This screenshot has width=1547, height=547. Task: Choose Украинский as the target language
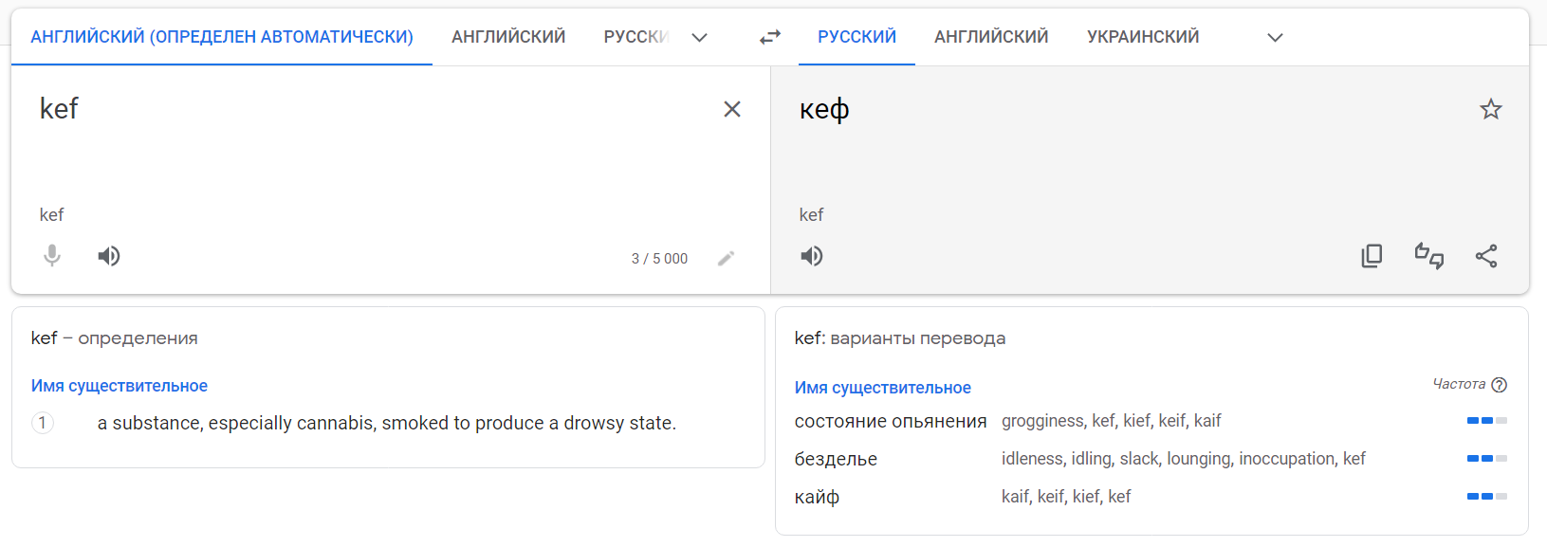[x=1142, y=37]
